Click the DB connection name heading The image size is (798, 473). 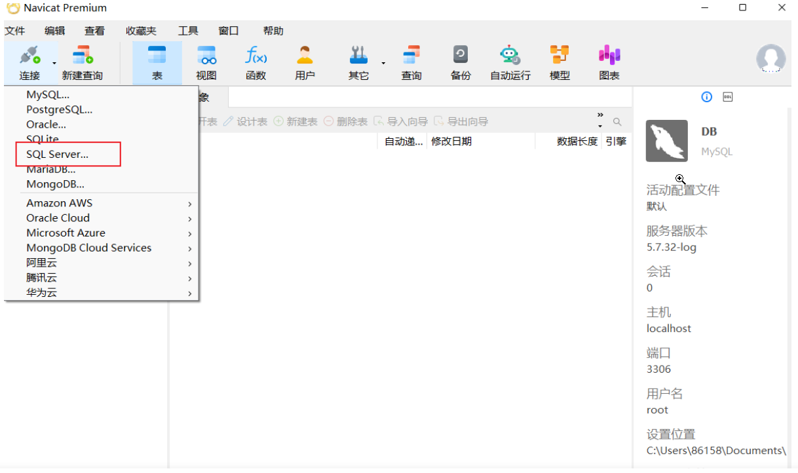(709, 132)
